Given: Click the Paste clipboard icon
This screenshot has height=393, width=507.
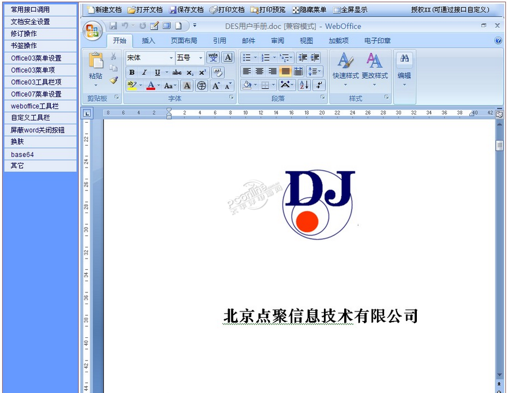Looking at the screenshot, I should (96, 60).
